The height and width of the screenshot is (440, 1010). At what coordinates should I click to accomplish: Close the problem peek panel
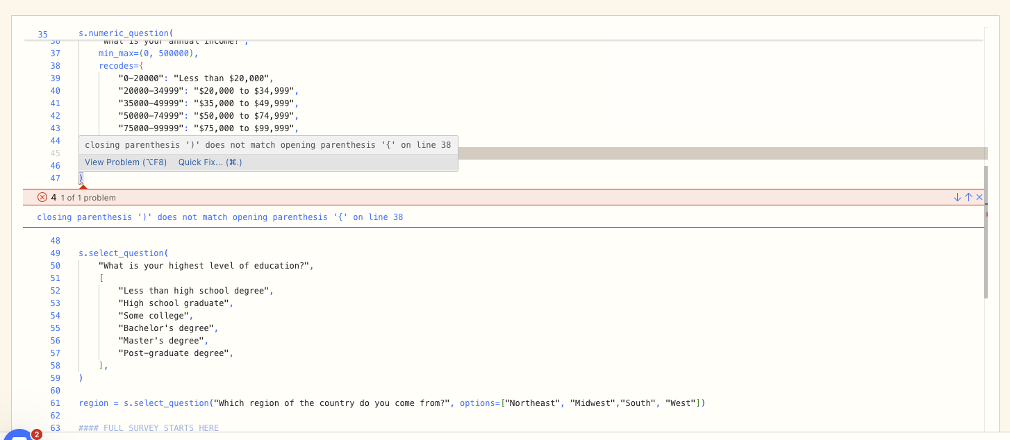(x=979, y=198)
